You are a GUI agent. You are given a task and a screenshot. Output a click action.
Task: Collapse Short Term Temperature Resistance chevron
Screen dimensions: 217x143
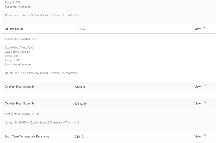point(204,136)
